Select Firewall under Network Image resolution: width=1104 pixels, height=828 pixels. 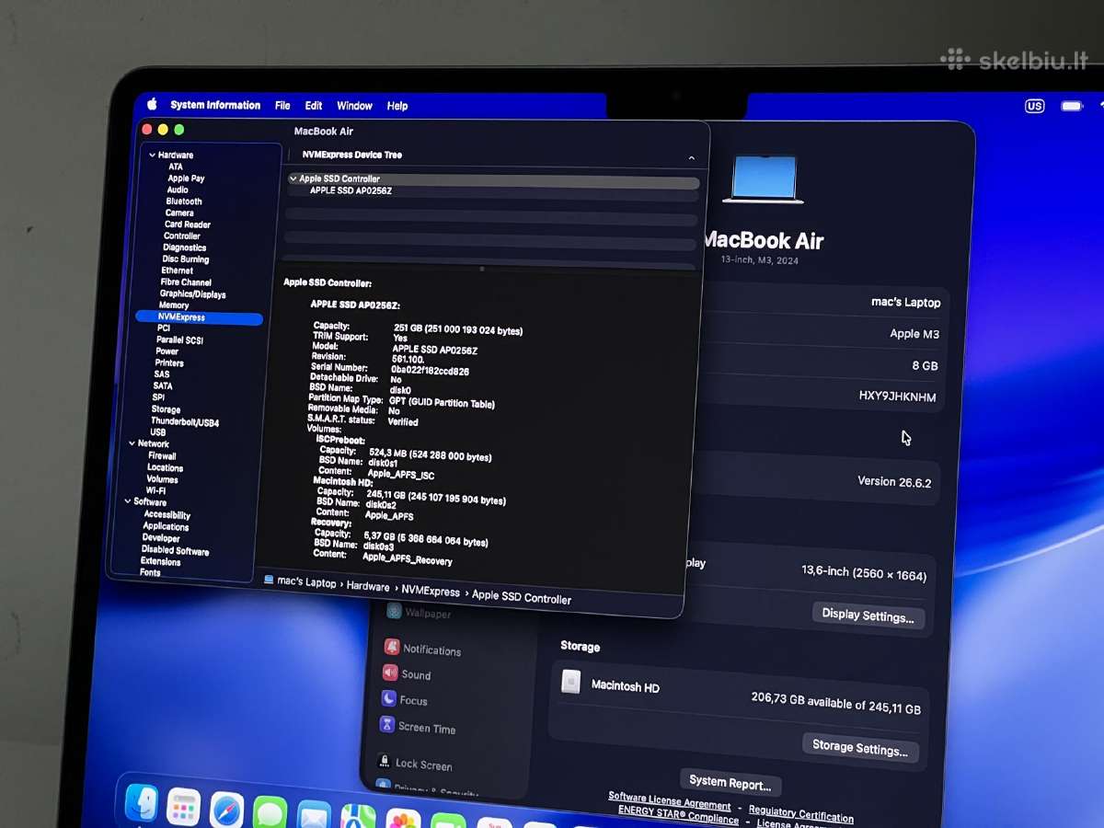click(x=162, y=455)
